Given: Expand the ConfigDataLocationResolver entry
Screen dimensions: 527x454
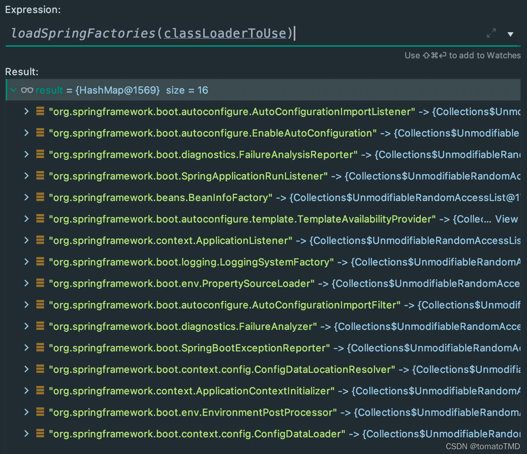Looking at the screenshot, I should click(26, 369).
